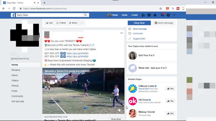The height and width of the screenshot is (121, 216).
Task: Open Reviews in page left menu
Action: click(16, 70)
